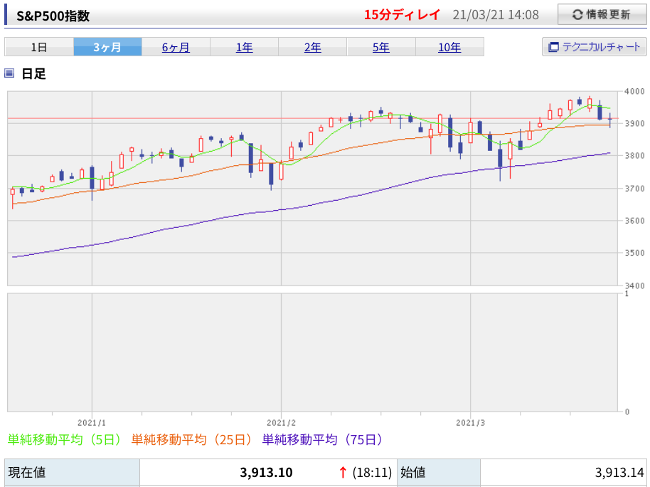Click the 始値 table cell
Screen dimensions: 650x487
pos(439,473)
